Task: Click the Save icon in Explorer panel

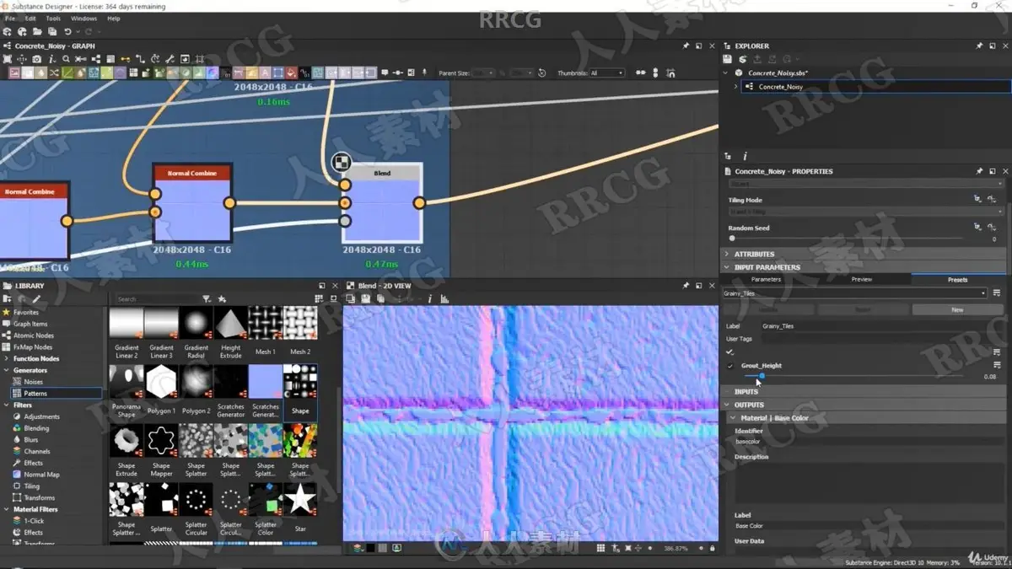Action: point(727,59)
